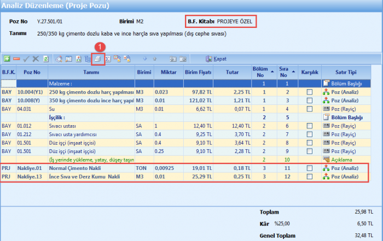
Task: Click the red minus delete row icon
Action: [16, 58]
